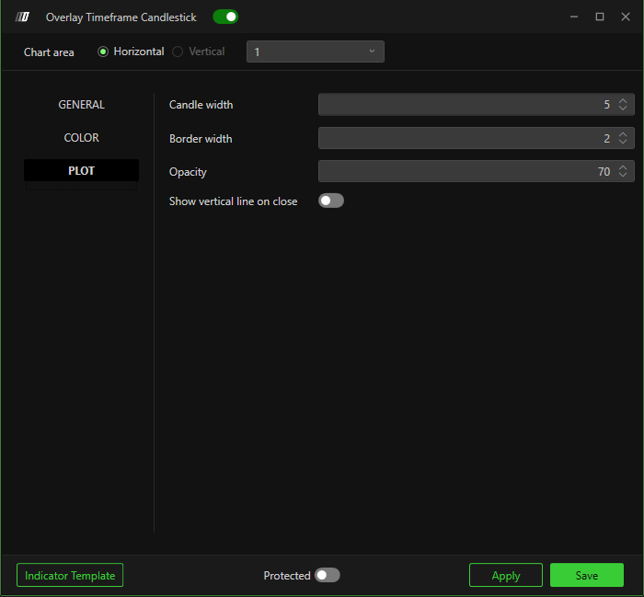Open the chart area number dropdown

pyautogui.click(x=315, y=52)
